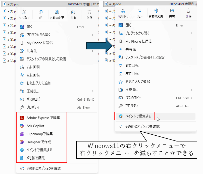Screen dimensions: 203x174
Task: Click the Delete (削除) trash icon in right menu
Action: tap(188, 11)
